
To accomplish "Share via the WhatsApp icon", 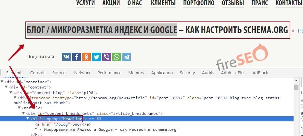I will [x=116, y=57].
